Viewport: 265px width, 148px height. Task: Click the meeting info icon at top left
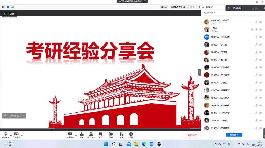(3, 7)
